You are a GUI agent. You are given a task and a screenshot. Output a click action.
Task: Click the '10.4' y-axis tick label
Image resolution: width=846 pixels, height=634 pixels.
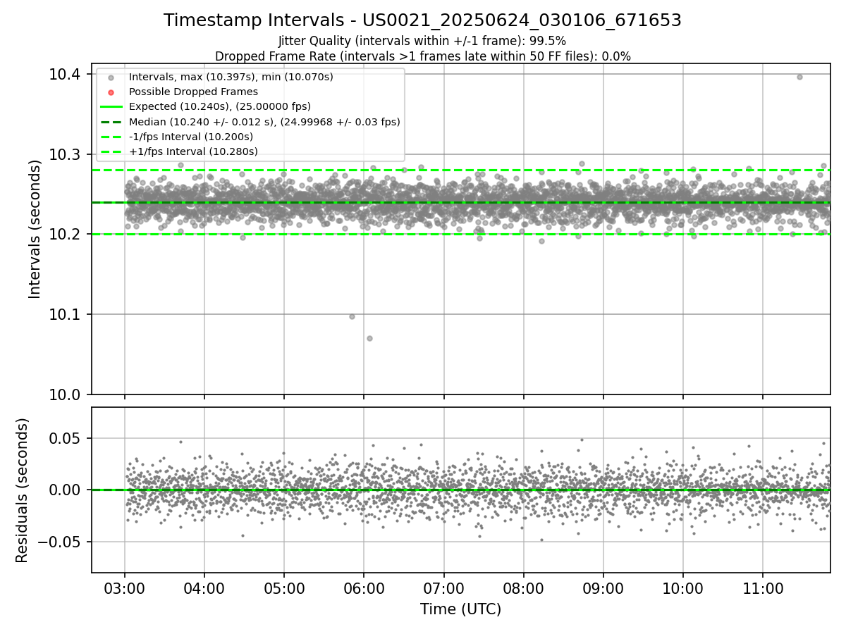[65, 75]
